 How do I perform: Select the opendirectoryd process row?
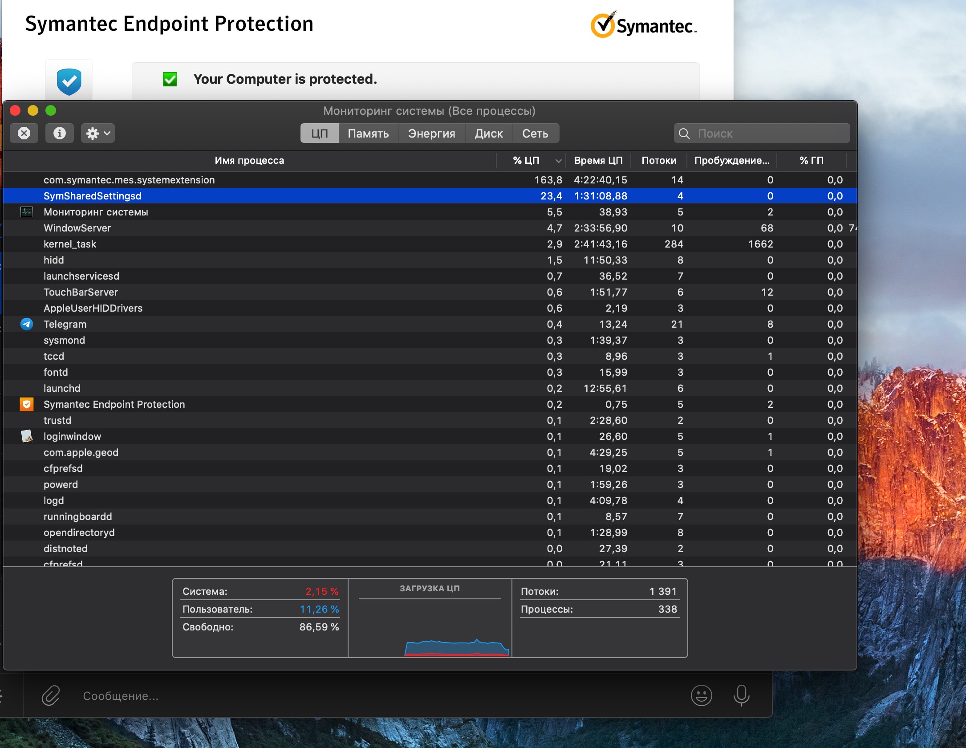pos(430,533)
